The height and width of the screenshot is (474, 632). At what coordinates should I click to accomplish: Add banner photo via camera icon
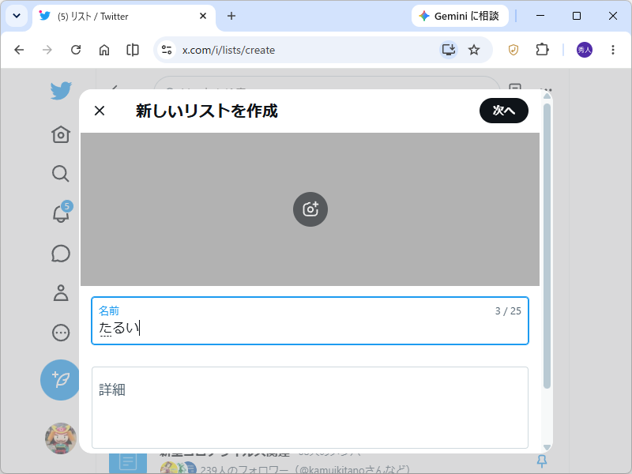310,209
